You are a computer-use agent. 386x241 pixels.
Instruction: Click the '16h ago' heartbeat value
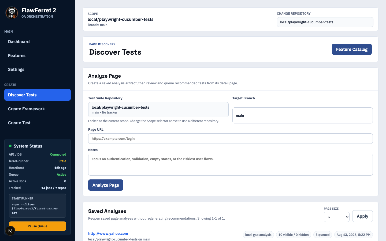[60, 168]
